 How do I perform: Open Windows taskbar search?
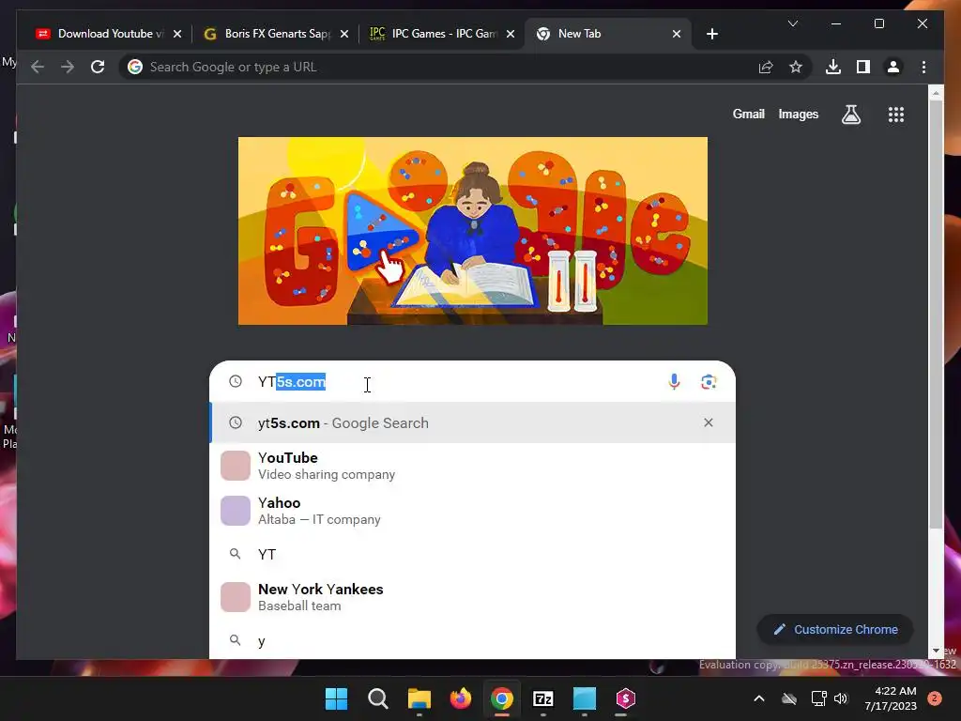[377, 698]
